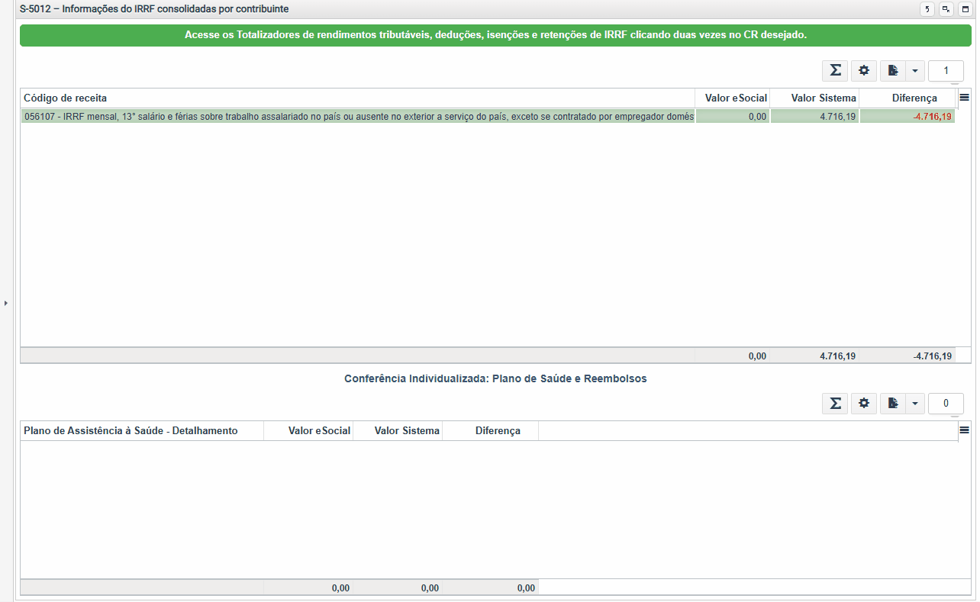Open the gear settings for the receita grid
The image size is (980, 602).
click(x=864, y=70)
